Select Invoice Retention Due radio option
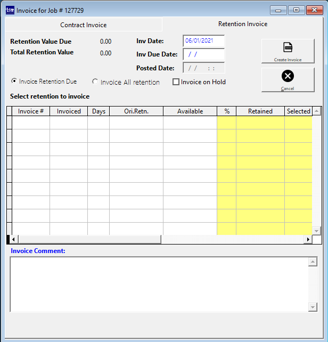This screenshot has width=328, height=342. (x=14, y=82)
